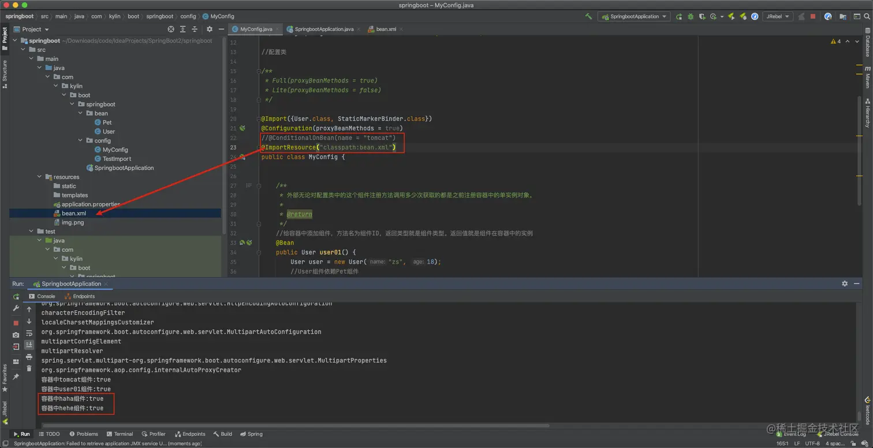Collapse the config package node

(x=80, y=140)
